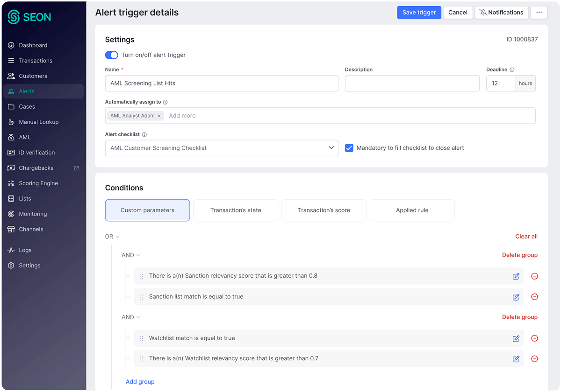Navigate to the Transactions section
This screenshot has height=392, width=561.
(35, 60)
